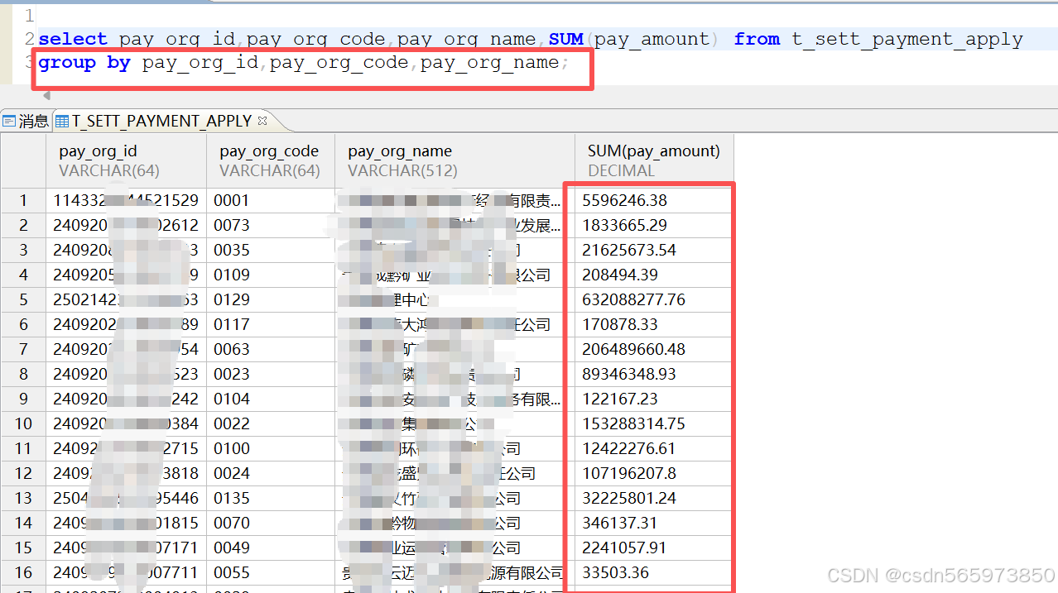Image resolution: width=1058 pixels, height=593 pixels.
Task: Select the T_SETT_PAYMENT_APPLY result tab
Action: [x=161, y=121]
